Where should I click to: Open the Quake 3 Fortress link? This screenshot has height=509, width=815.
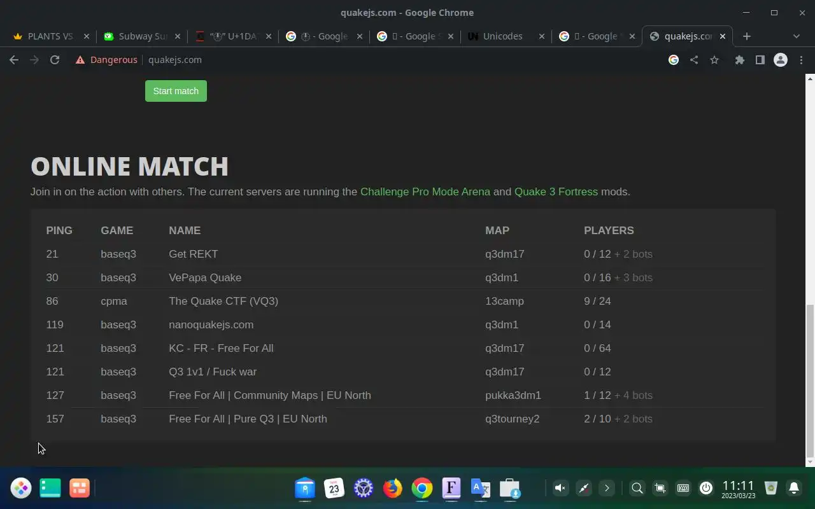[556, 192]
